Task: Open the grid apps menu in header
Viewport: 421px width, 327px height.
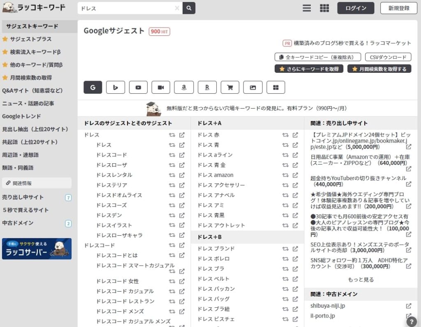Action: [324, 8]
